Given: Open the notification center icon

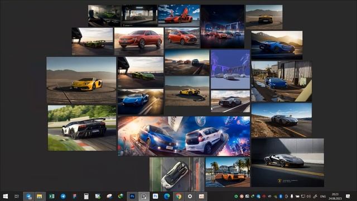Looking at the screenshot, I should pos(348,196).
